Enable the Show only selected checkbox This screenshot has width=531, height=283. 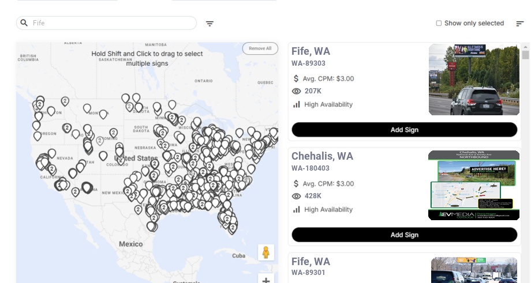[x=439, y=24]
